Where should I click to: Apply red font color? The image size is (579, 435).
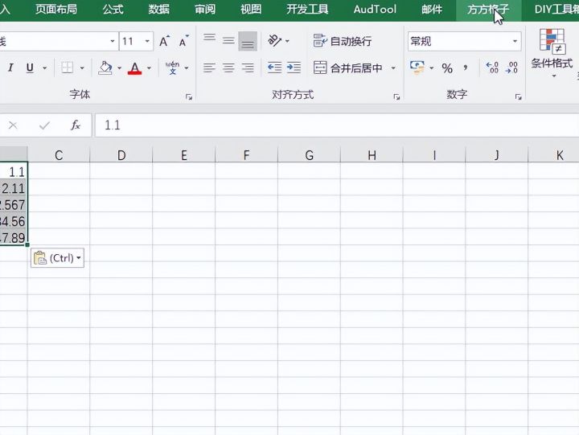pyautogui.click(x=135, y=68)
